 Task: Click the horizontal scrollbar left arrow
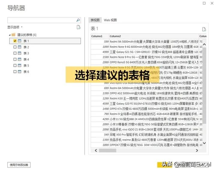(x=96, y=150)
